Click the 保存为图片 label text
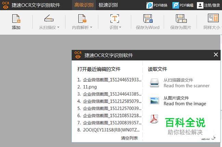 click(181, 27)
